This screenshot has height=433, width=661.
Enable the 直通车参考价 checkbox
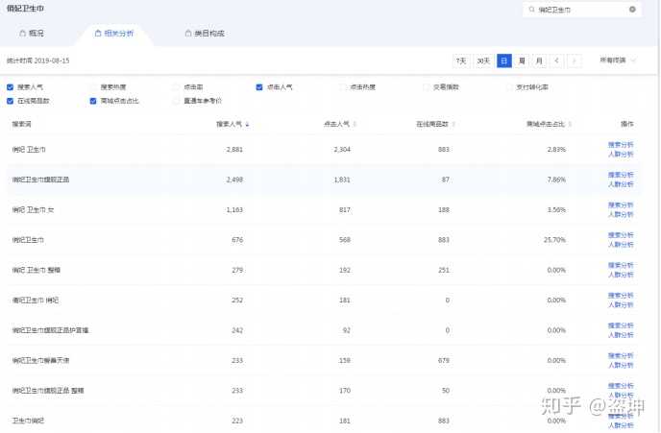coord(176,100)
